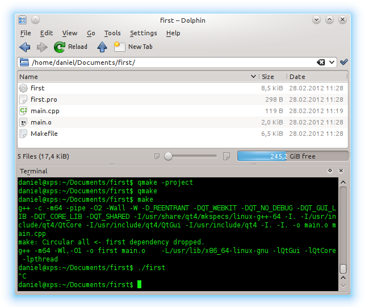This screenshot has width=365, height=307.
Task: Click the icon zoom slider handle
Action: [x=168, y=156]
